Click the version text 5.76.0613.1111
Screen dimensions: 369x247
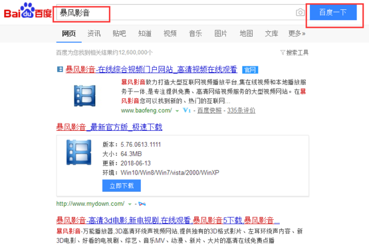tap(141, 144)
